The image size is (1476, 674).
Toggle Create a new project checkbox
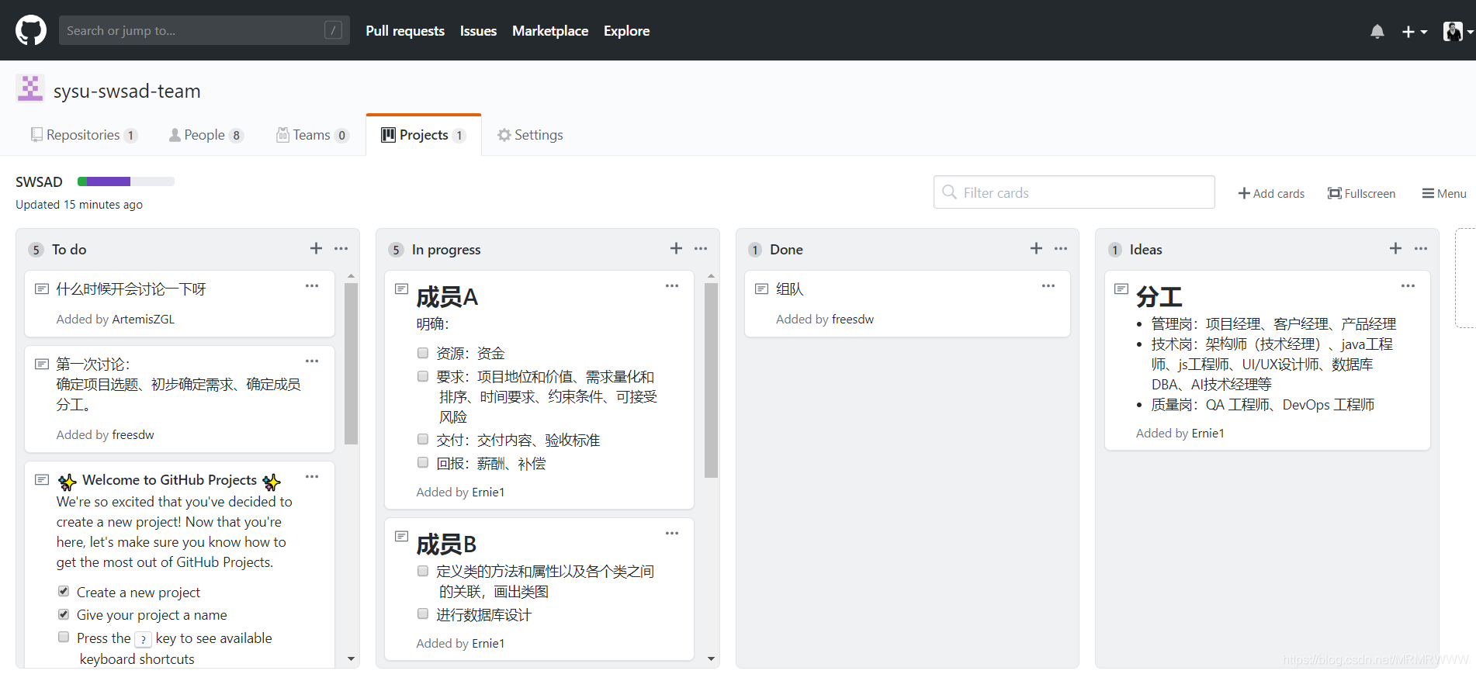[x=64, y=591]
